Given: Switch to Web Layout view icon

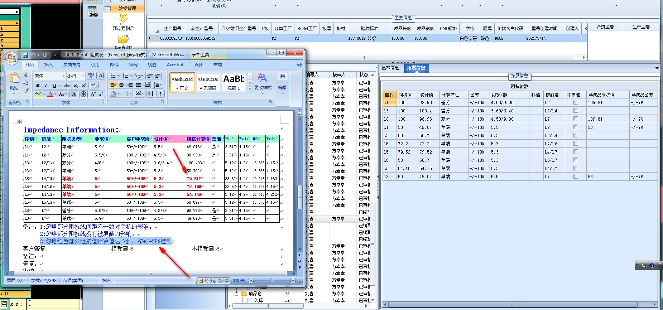Looking at the screenshot, I should click(213, 281).
